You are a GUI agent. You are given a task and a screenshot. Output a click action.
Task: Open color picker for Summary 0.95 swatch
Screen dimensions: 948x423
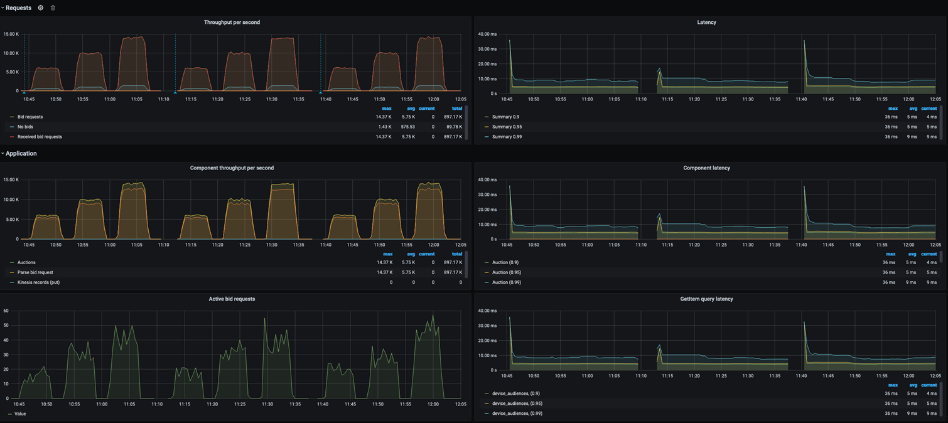click(x=487, y=127)
